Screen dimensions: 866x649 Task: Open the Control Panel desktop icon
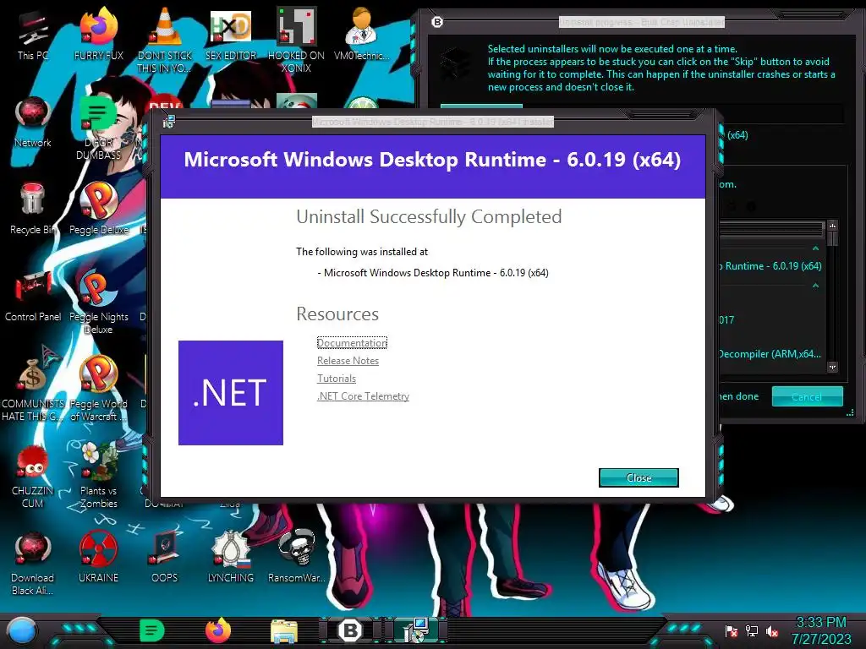pos(33,297)
